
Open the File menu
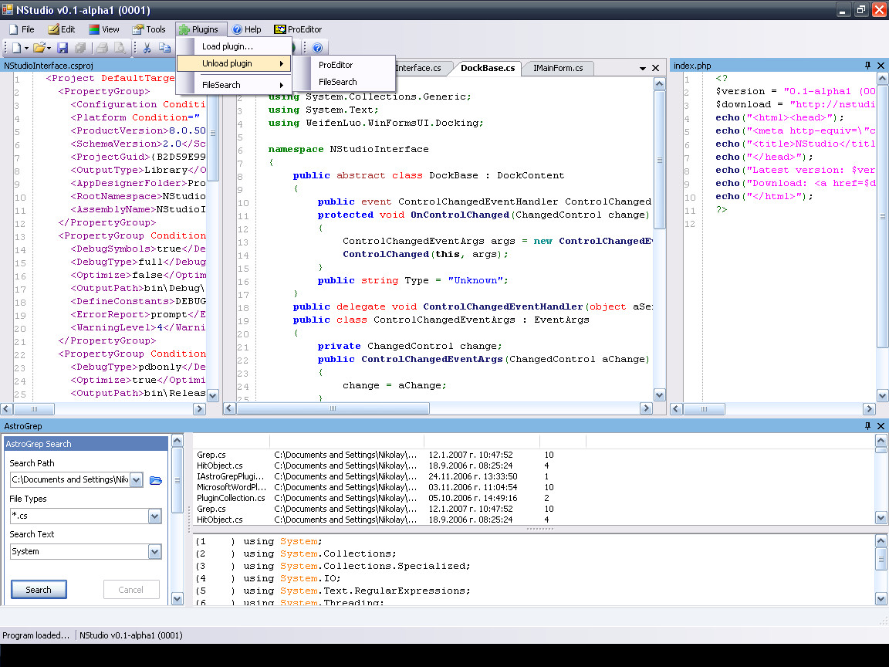pos(22,29)
